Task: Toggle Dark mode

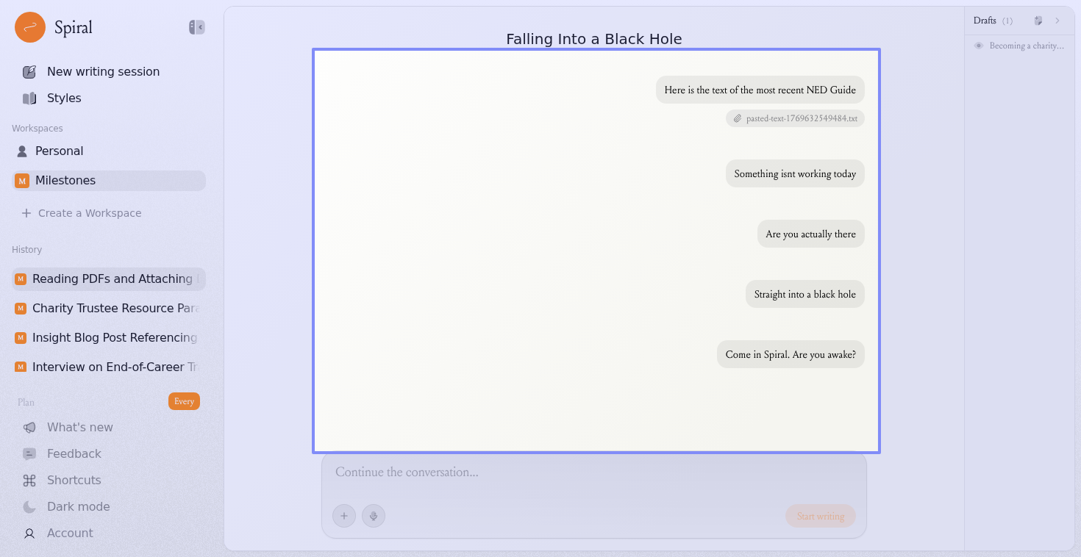Action: (x=78, y=506)
